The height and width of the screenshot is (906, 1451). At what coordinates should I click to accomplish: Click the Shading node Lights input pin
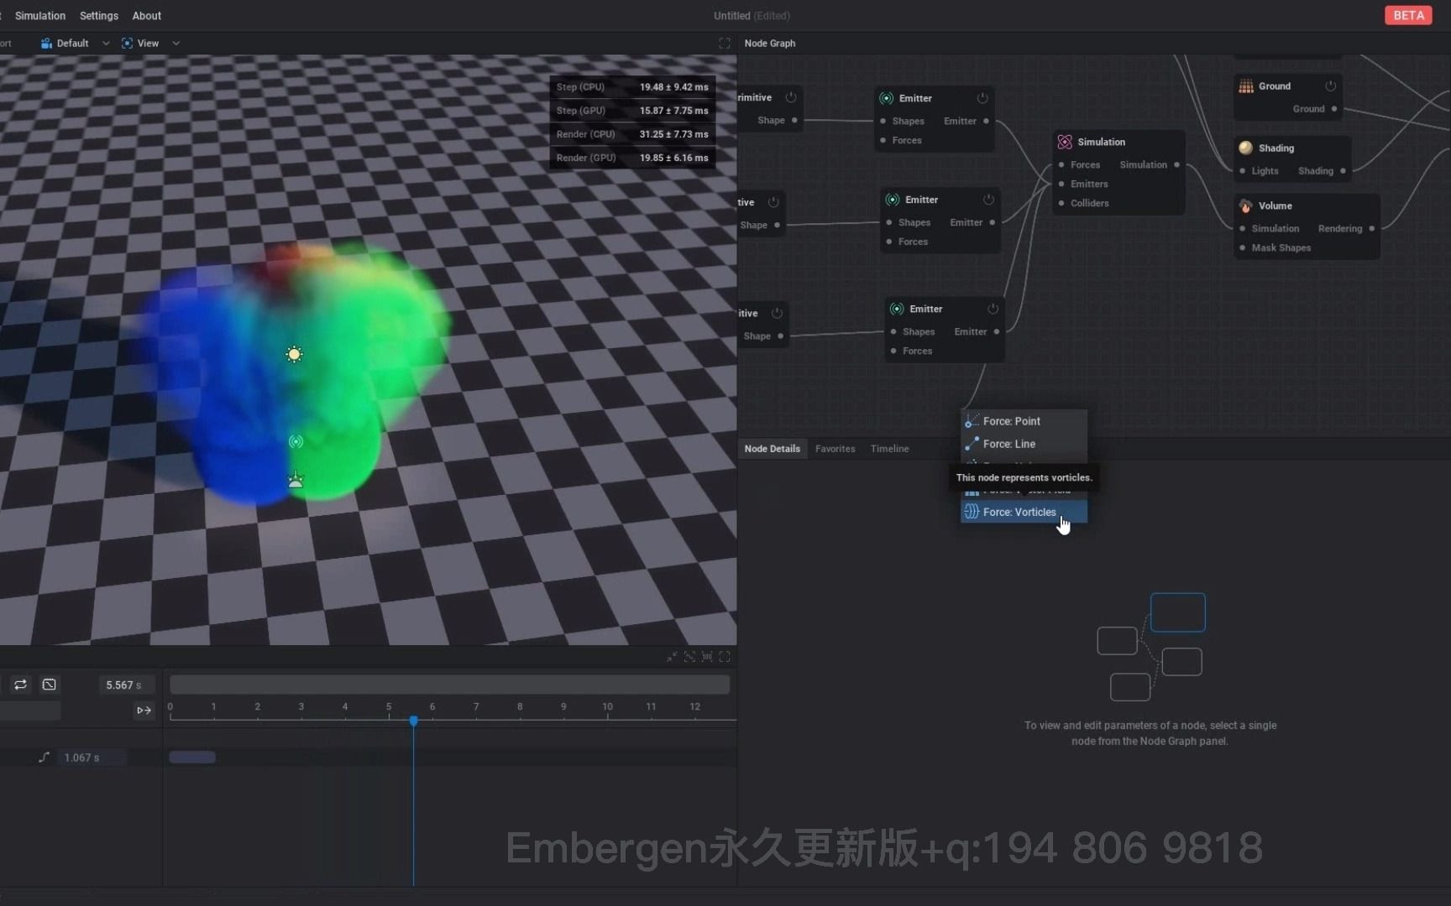point(1243,171)
